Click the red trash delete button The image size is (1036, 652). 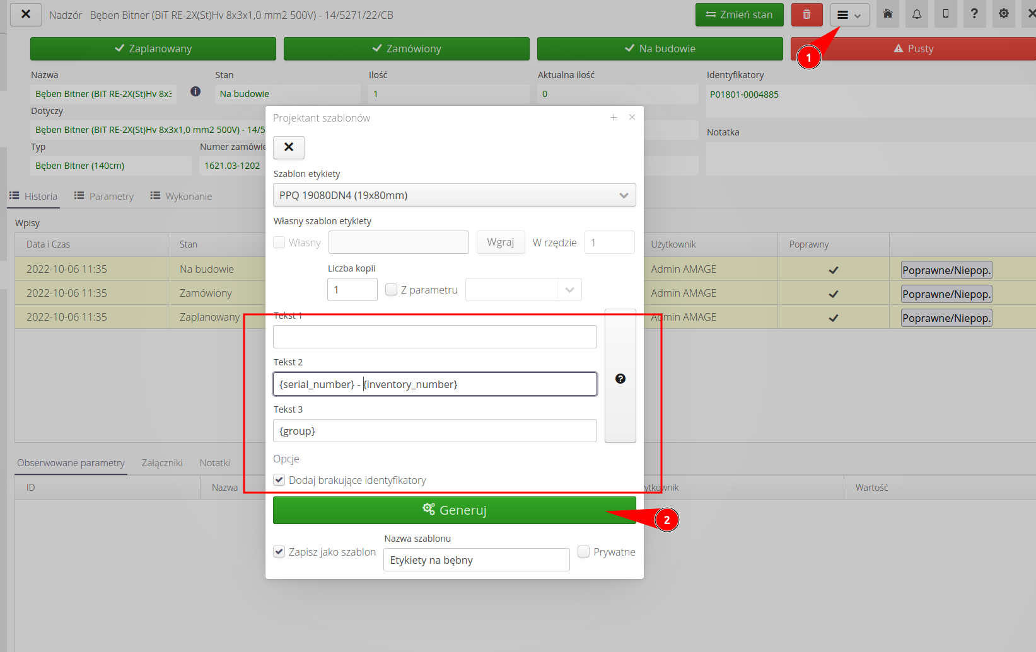click(x=806, y=14)
